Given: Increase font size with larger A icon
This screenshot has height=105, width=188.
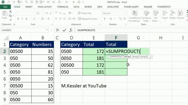Looking at the screenshot, I should pyautogui.click(x=47, y=13).
